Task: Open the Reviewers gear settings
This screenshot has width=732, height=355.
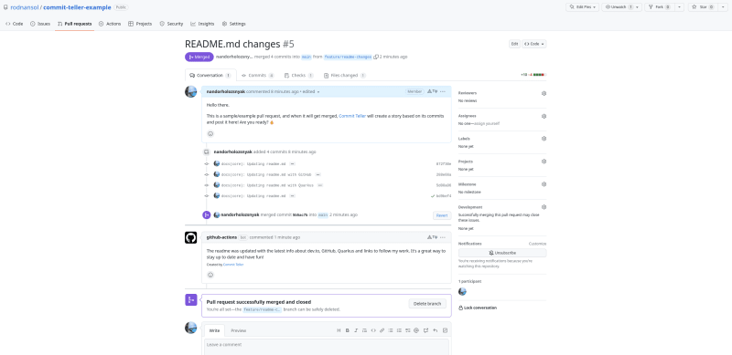Action: point(544,93)
